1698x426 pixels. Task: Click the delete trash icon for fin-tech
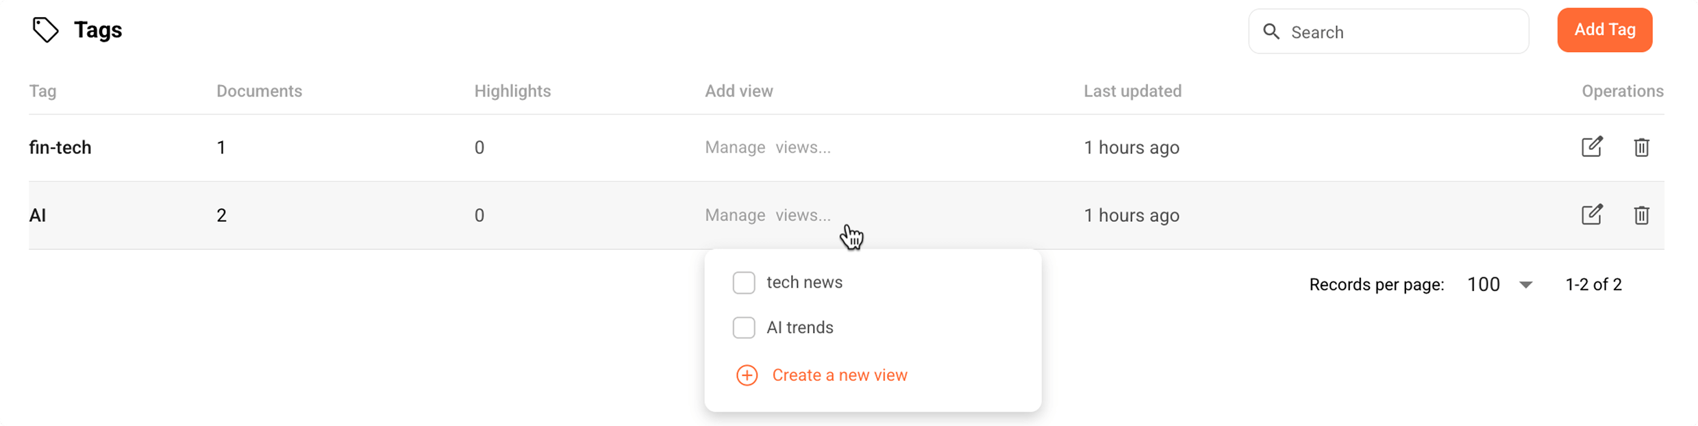(x=1643, y=147)
